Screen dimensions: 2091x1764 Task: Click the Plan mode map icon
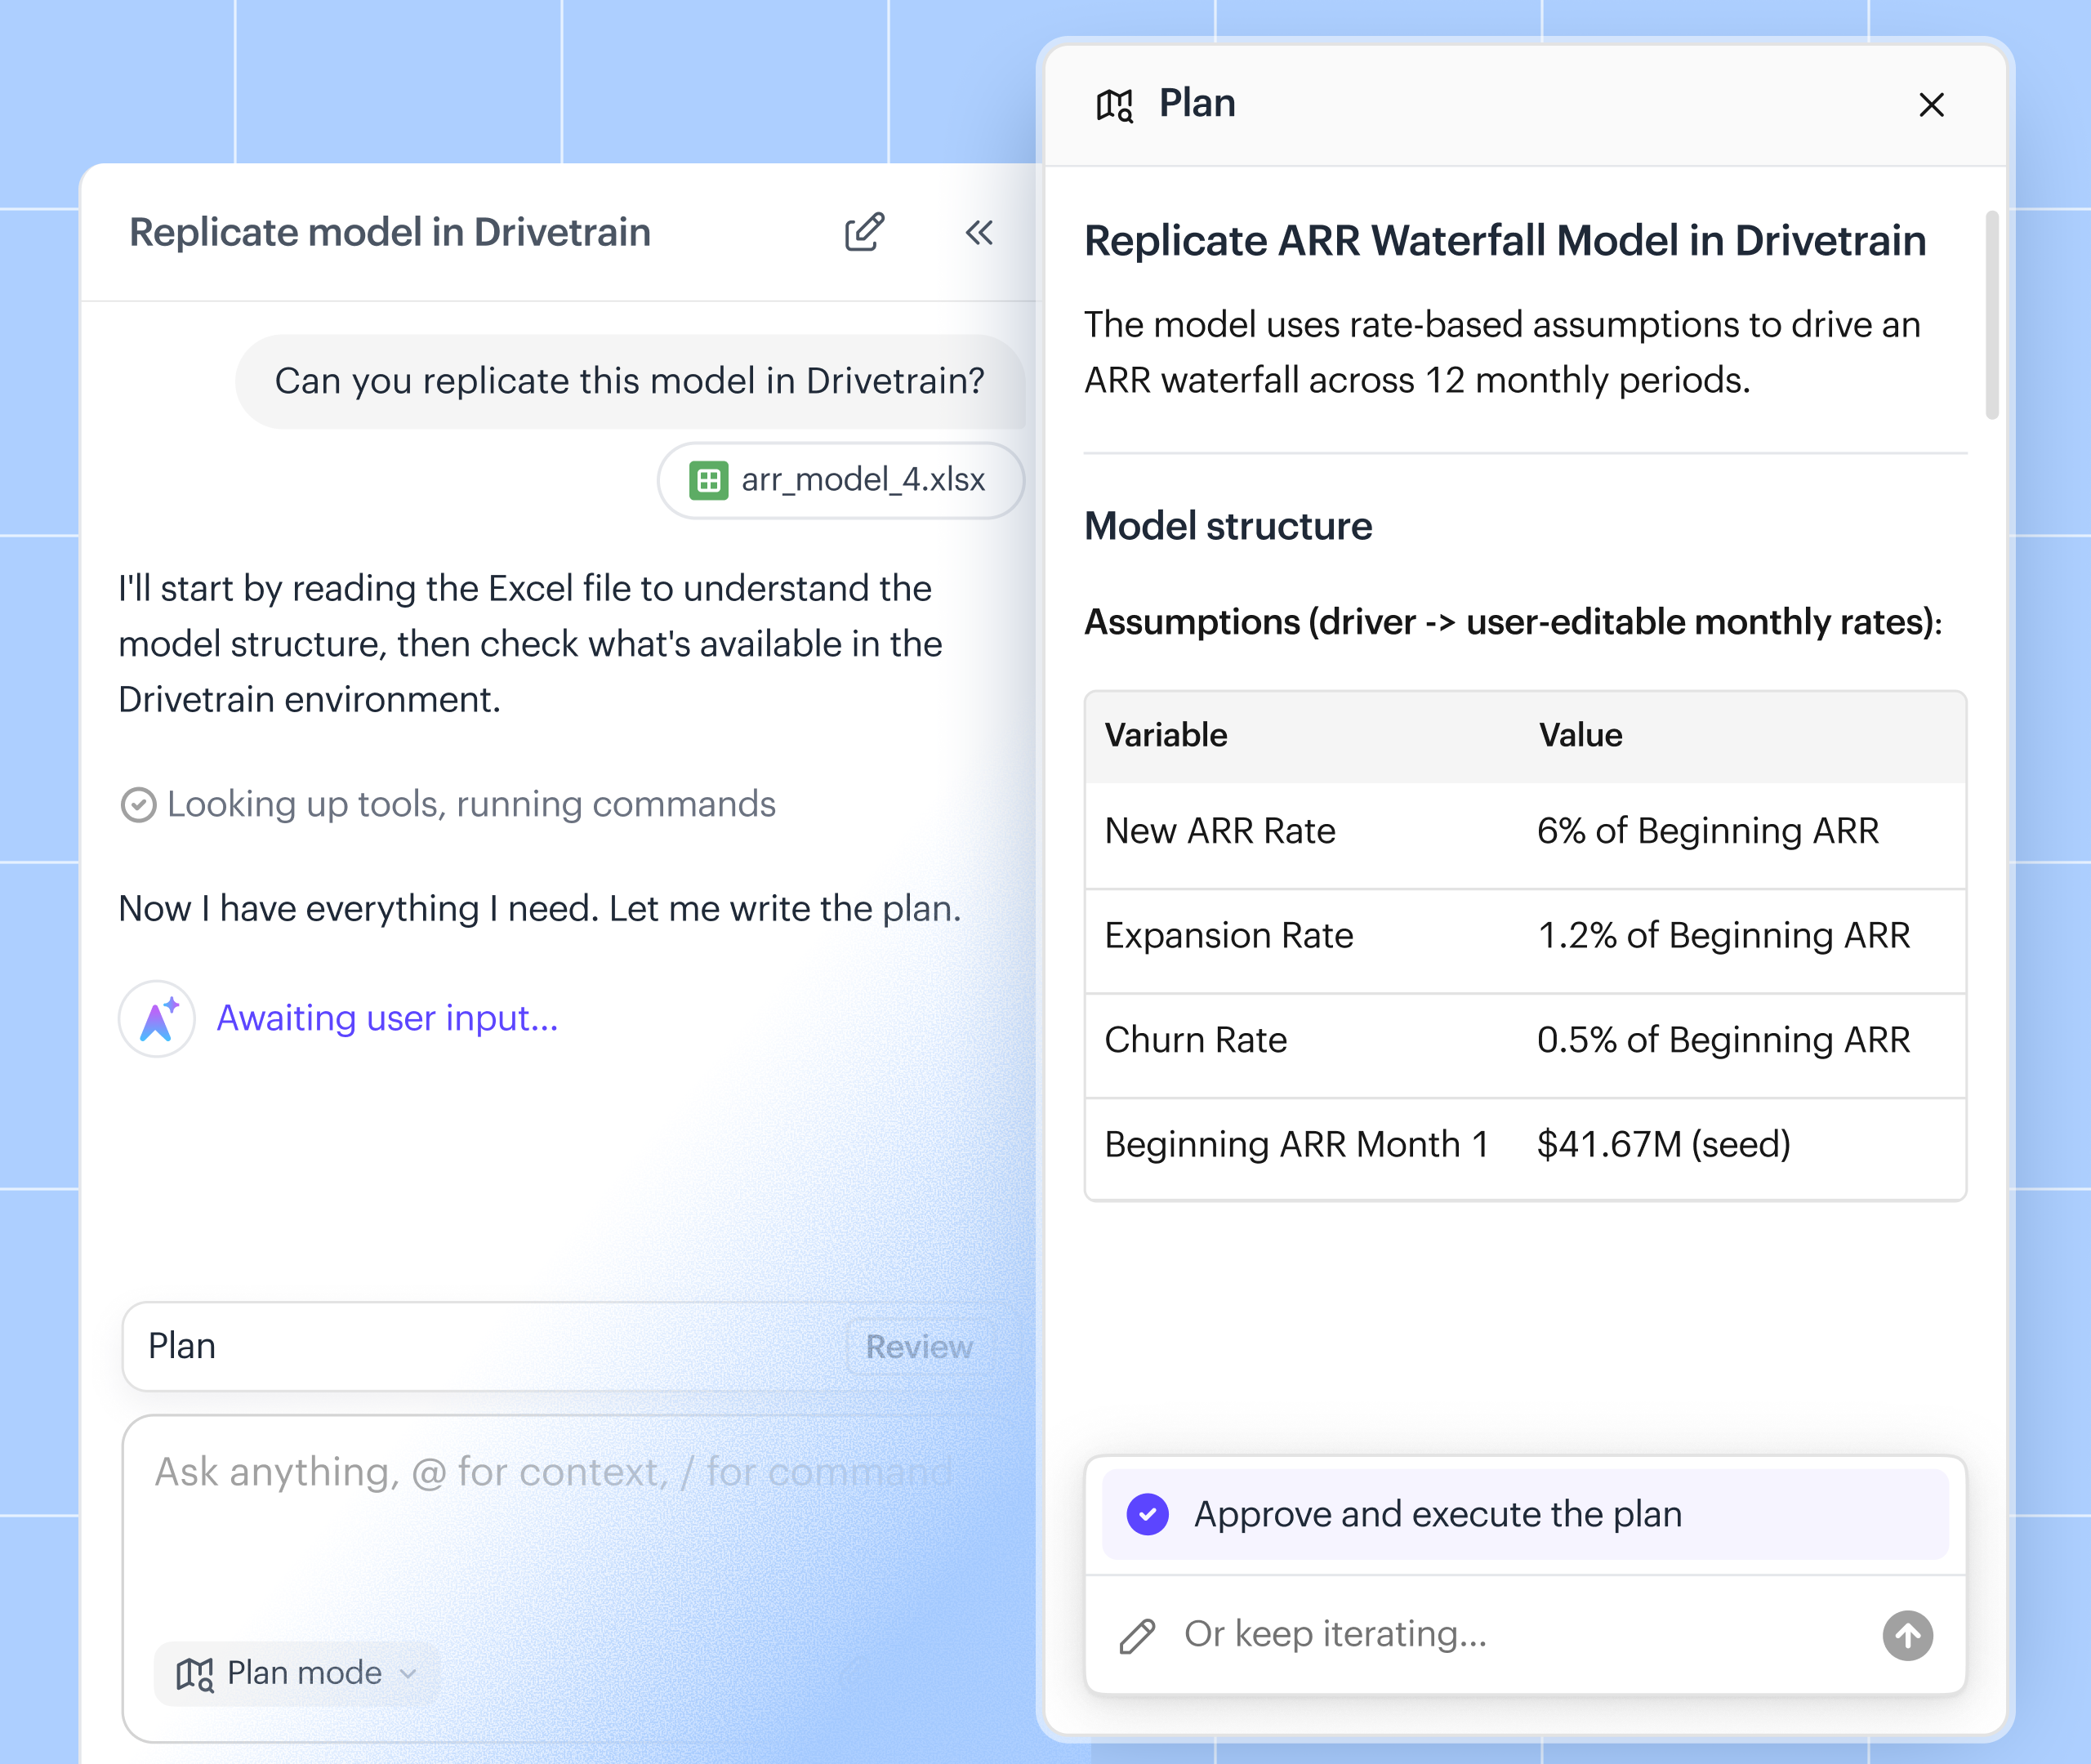[x=195, y=1673]
